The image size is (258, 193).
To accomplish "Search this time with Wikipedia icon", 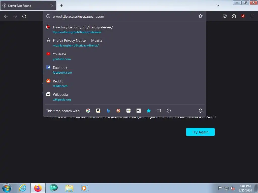I will 139,111.
